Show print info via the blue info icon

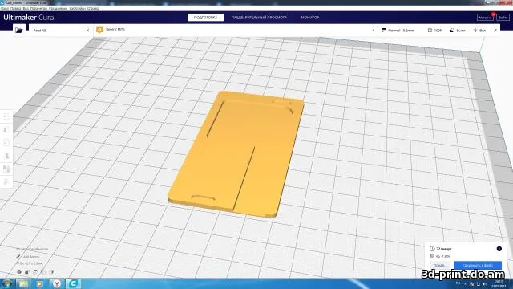(x=499, y=249)
